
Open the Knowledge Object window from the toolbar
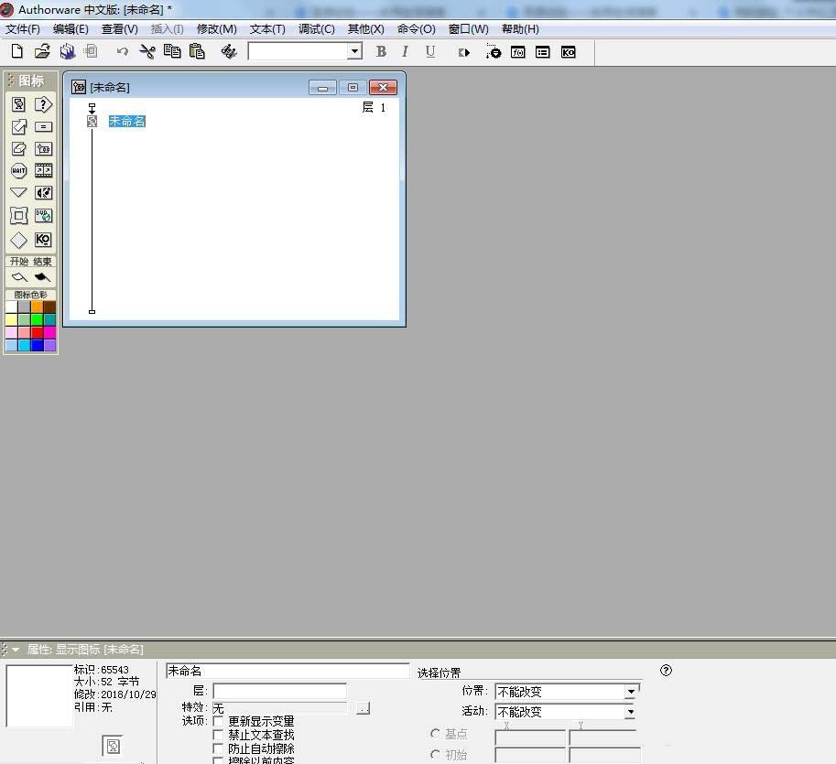pos(569,52)
